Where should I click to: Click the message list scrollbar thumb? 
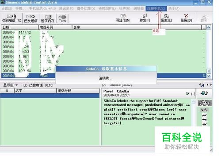209,71
